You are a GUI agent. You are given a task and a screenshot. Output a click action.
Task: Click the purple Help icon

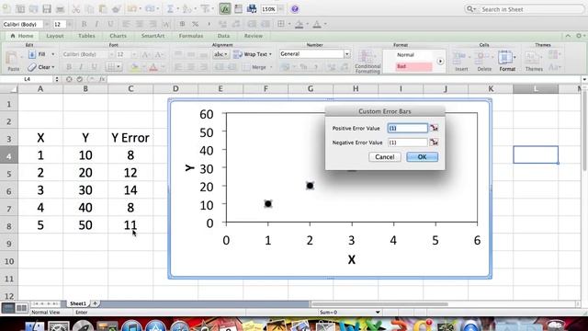tap(295, 9)
